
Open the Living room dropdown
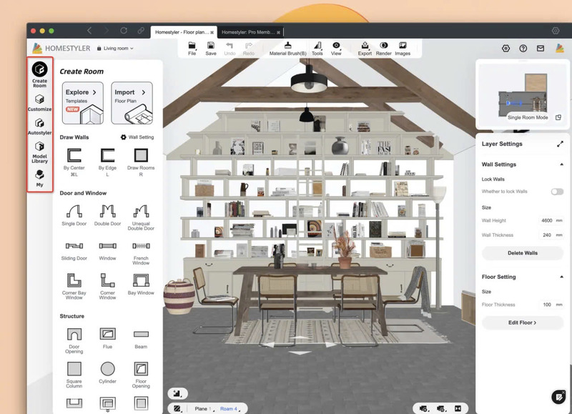[x=118, y=48]
